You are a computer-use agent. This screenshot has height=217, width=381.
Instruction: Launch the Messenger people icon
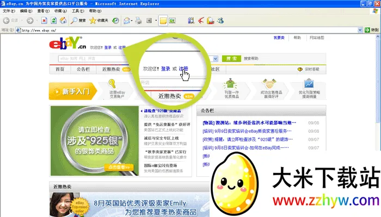coord(220,21)
